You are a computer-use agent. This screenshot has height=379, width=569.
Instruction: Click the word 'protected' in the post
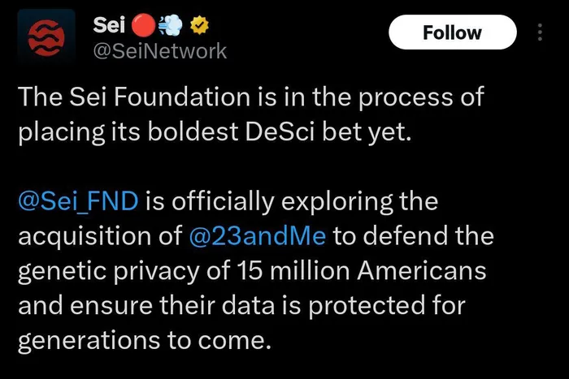pos(367,306)
